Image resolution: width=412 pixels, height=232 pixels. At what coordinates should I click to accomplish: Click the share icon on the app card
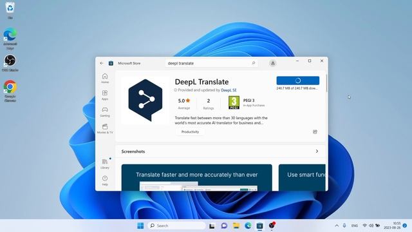(315, 131)
